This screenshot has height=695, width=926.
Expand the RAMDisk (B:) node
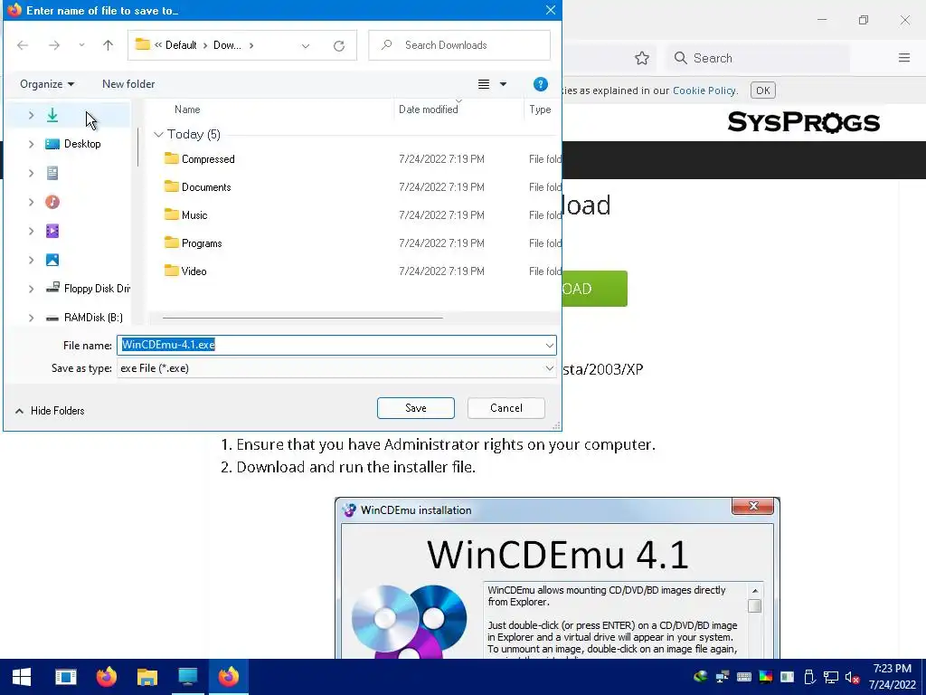[32, 318]
